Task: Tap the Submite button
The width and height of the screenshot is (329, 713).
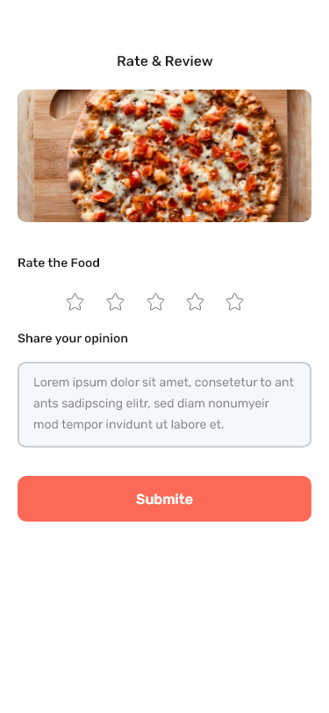Action: click(x=165, y=499)
